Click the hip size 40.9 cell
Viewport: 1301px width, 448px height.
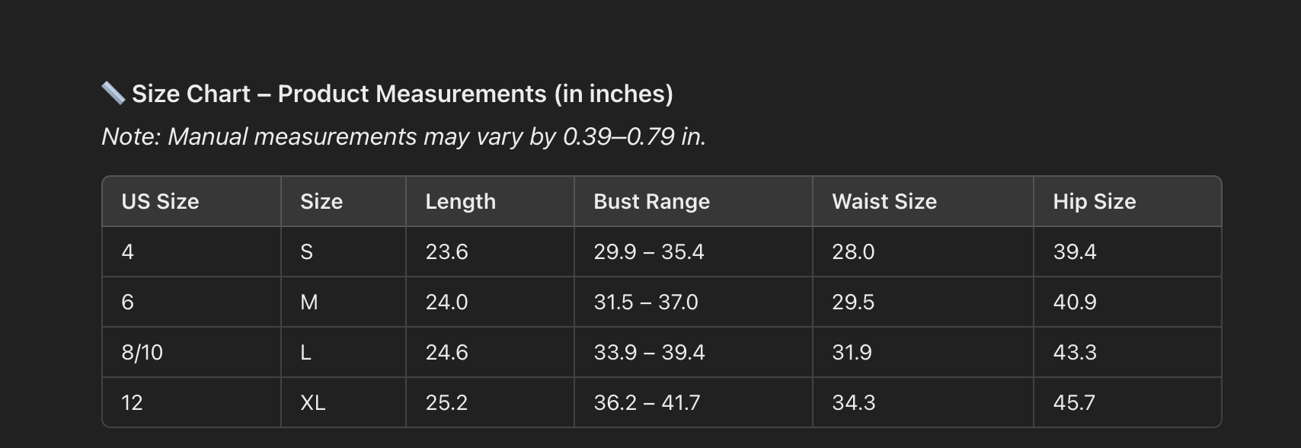point(1127,302)
